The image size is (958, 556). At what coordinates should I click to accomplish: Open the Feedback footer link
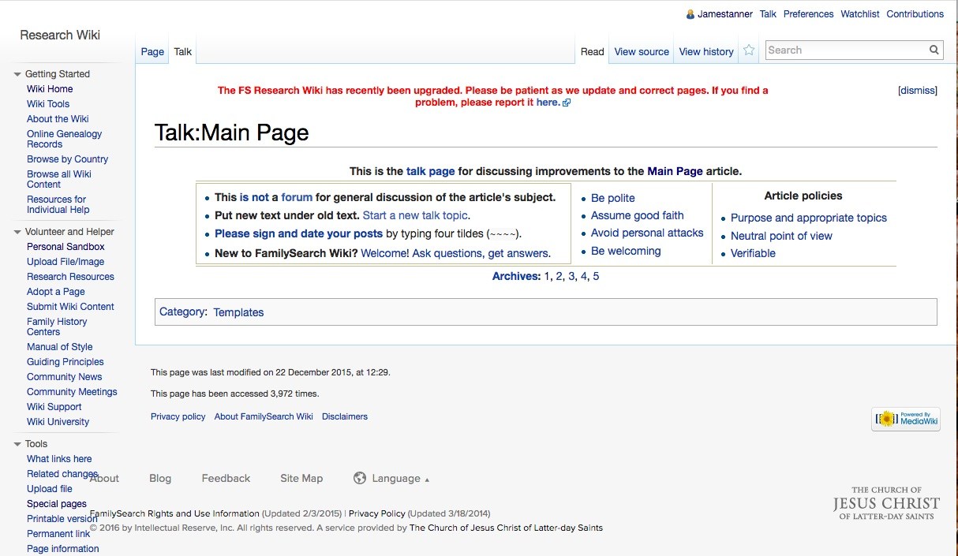point(226,478)
